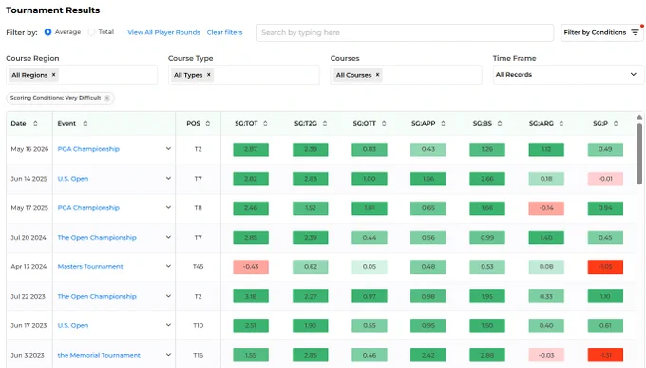646x368 pixels.
Task: Sort table by POS column
Action: coord(208,123)
